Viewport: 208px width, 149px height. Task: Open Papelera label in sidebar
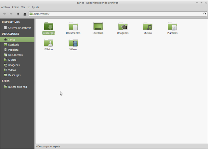point(13,50)
